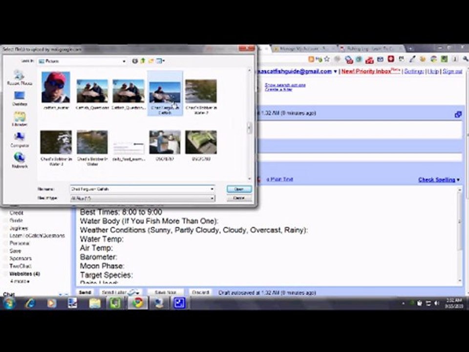Screen dimensions: 469x352
Task: Click the Send button in Gmail
Action: 85,292
